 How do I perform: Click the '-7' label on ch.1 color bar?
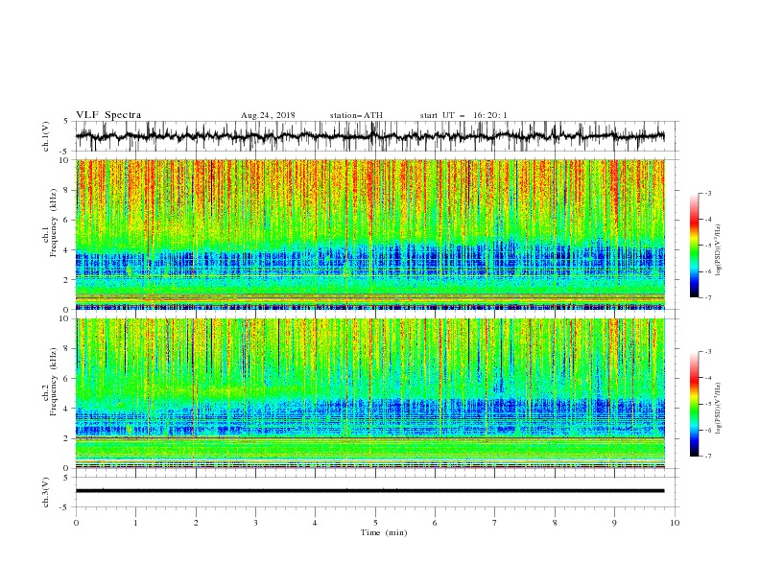point(708,297)
